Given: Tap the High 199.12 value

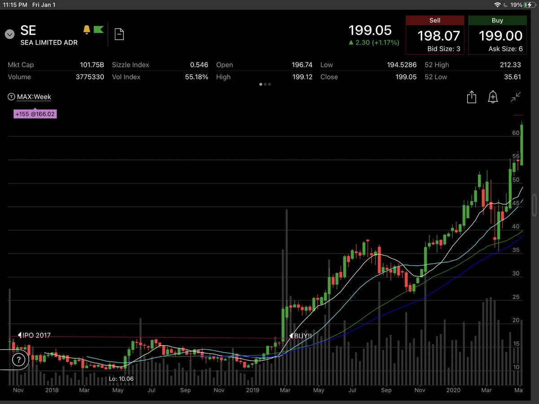Looking at the screenshot, I should tap(302, 77).
